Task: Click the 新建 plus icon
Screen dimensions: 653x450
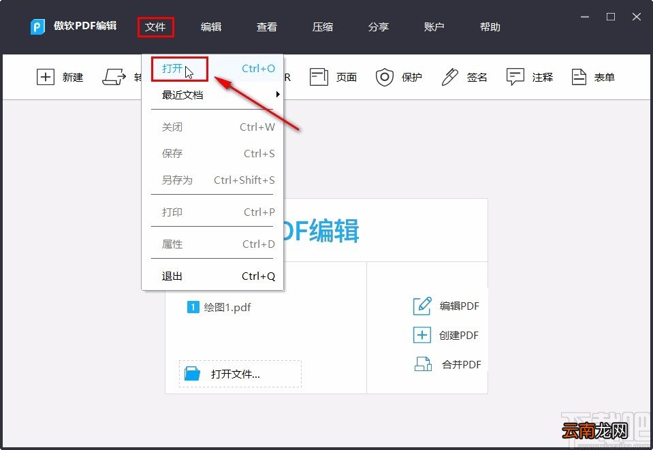Action: coord(46,77)
